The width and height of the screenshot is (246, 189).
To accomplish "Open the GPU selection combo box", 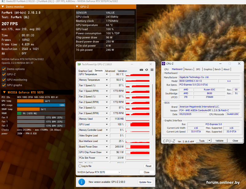I will point(99,172).
